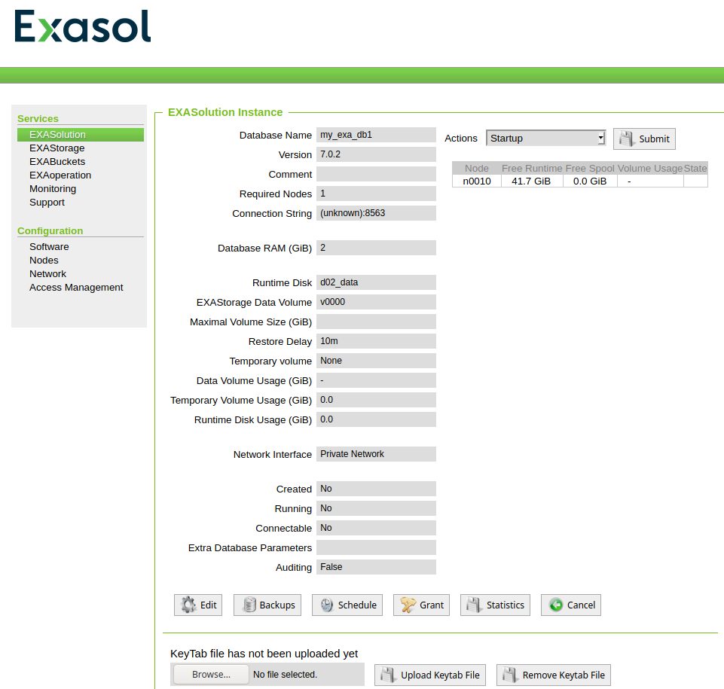This screenshot has height=689, width=724.
Task: Open Support page
Action: pos(47,202)
